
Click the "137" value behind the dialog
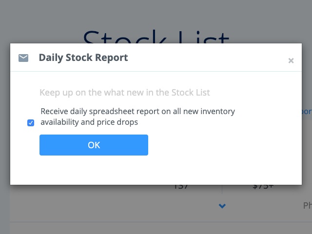click(181, 187)
